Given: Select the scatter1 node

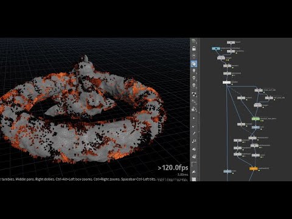Looking at the screenshot, I should click(x=242, y=98).
